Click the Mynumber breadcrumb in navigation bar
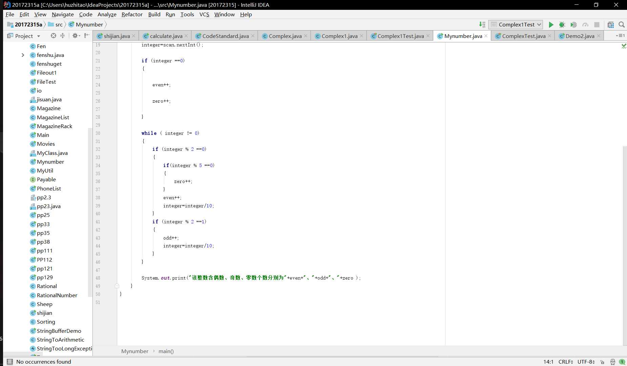Image resolution: width=627 pixels, height=366 pixels. pos(86,24)
